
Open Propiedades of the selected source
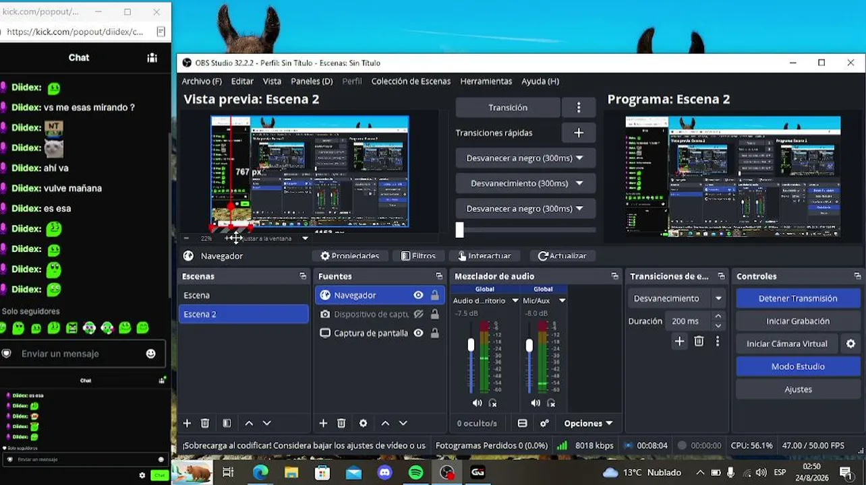tap(349, 256)
